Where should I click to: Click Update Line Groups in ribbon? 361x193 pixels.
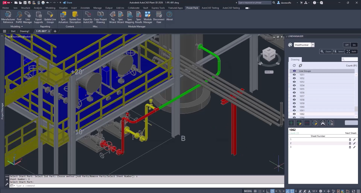pyautogui.click(x=50, y=17)
